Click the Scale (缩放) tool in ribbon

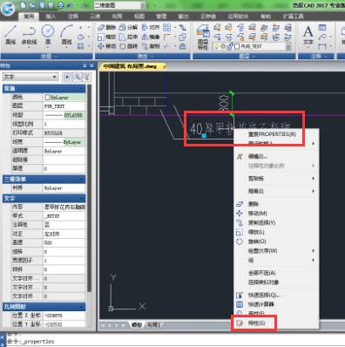click(106, 37)
